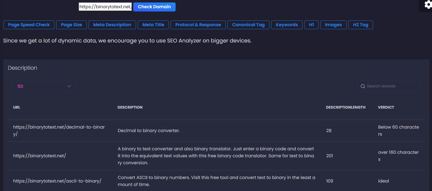
Task: Go to the Meta Title tab
Action: tap(153, 25)
